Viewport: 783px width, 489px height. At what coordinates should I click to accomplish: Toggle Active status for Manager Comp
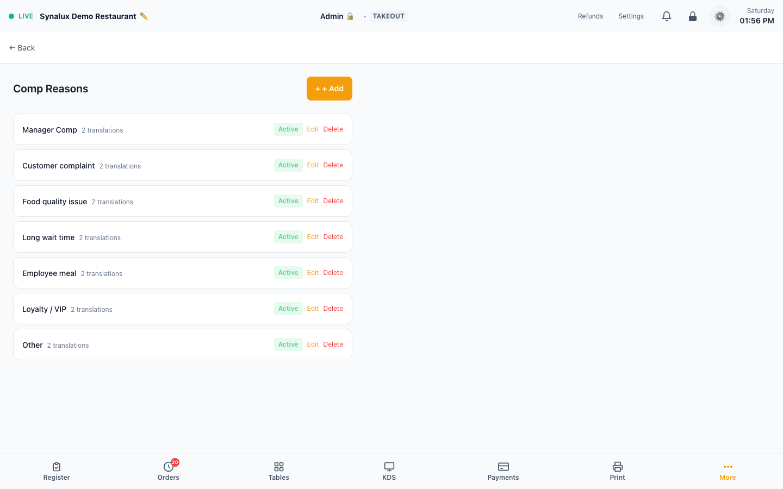288,129
